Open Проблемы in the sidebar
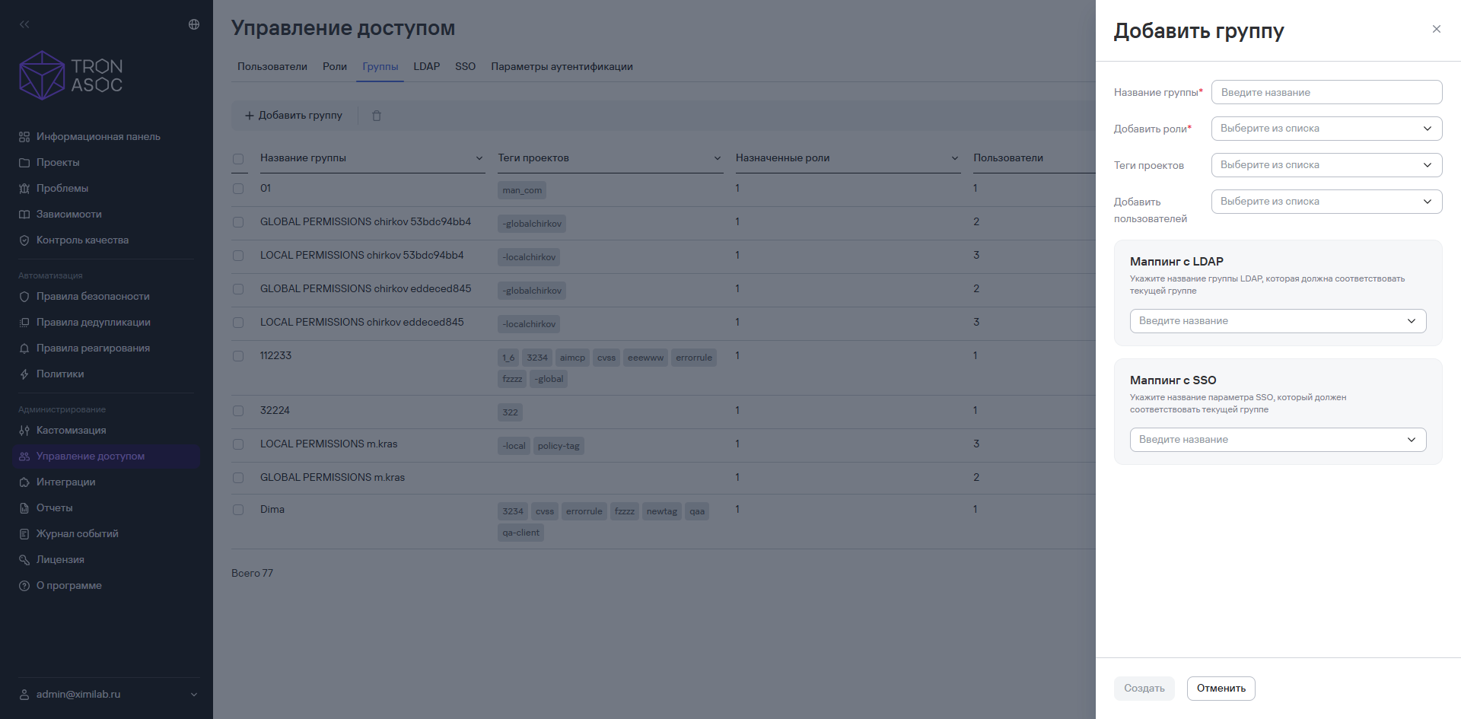 pyautogui.click(x=62, y=189)
